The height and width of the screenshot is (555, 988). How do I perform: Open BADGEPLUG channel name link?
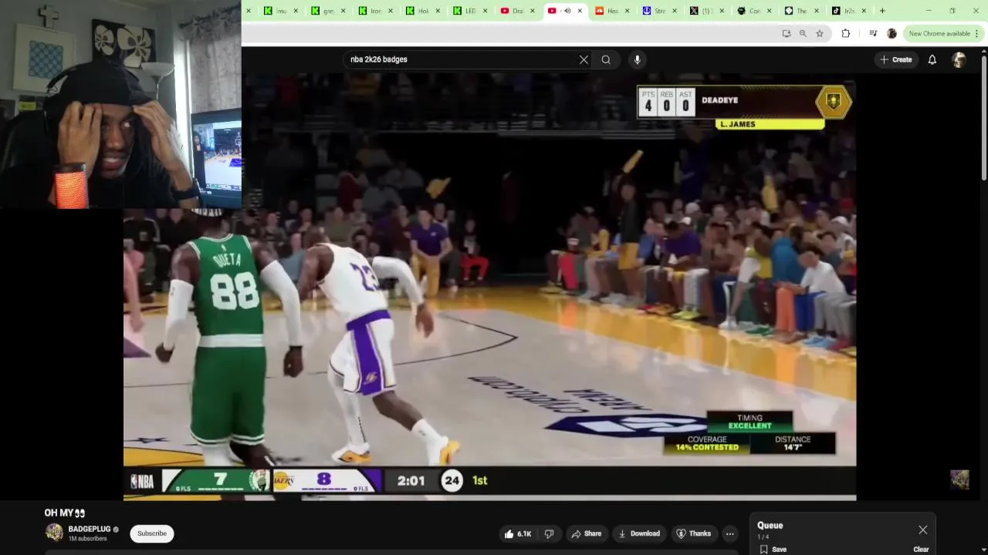(90, 529)
